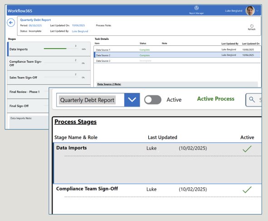Click the Data Source 2 Note field
Viewport: 268px width, 221px height.
(x=177, y=84)
